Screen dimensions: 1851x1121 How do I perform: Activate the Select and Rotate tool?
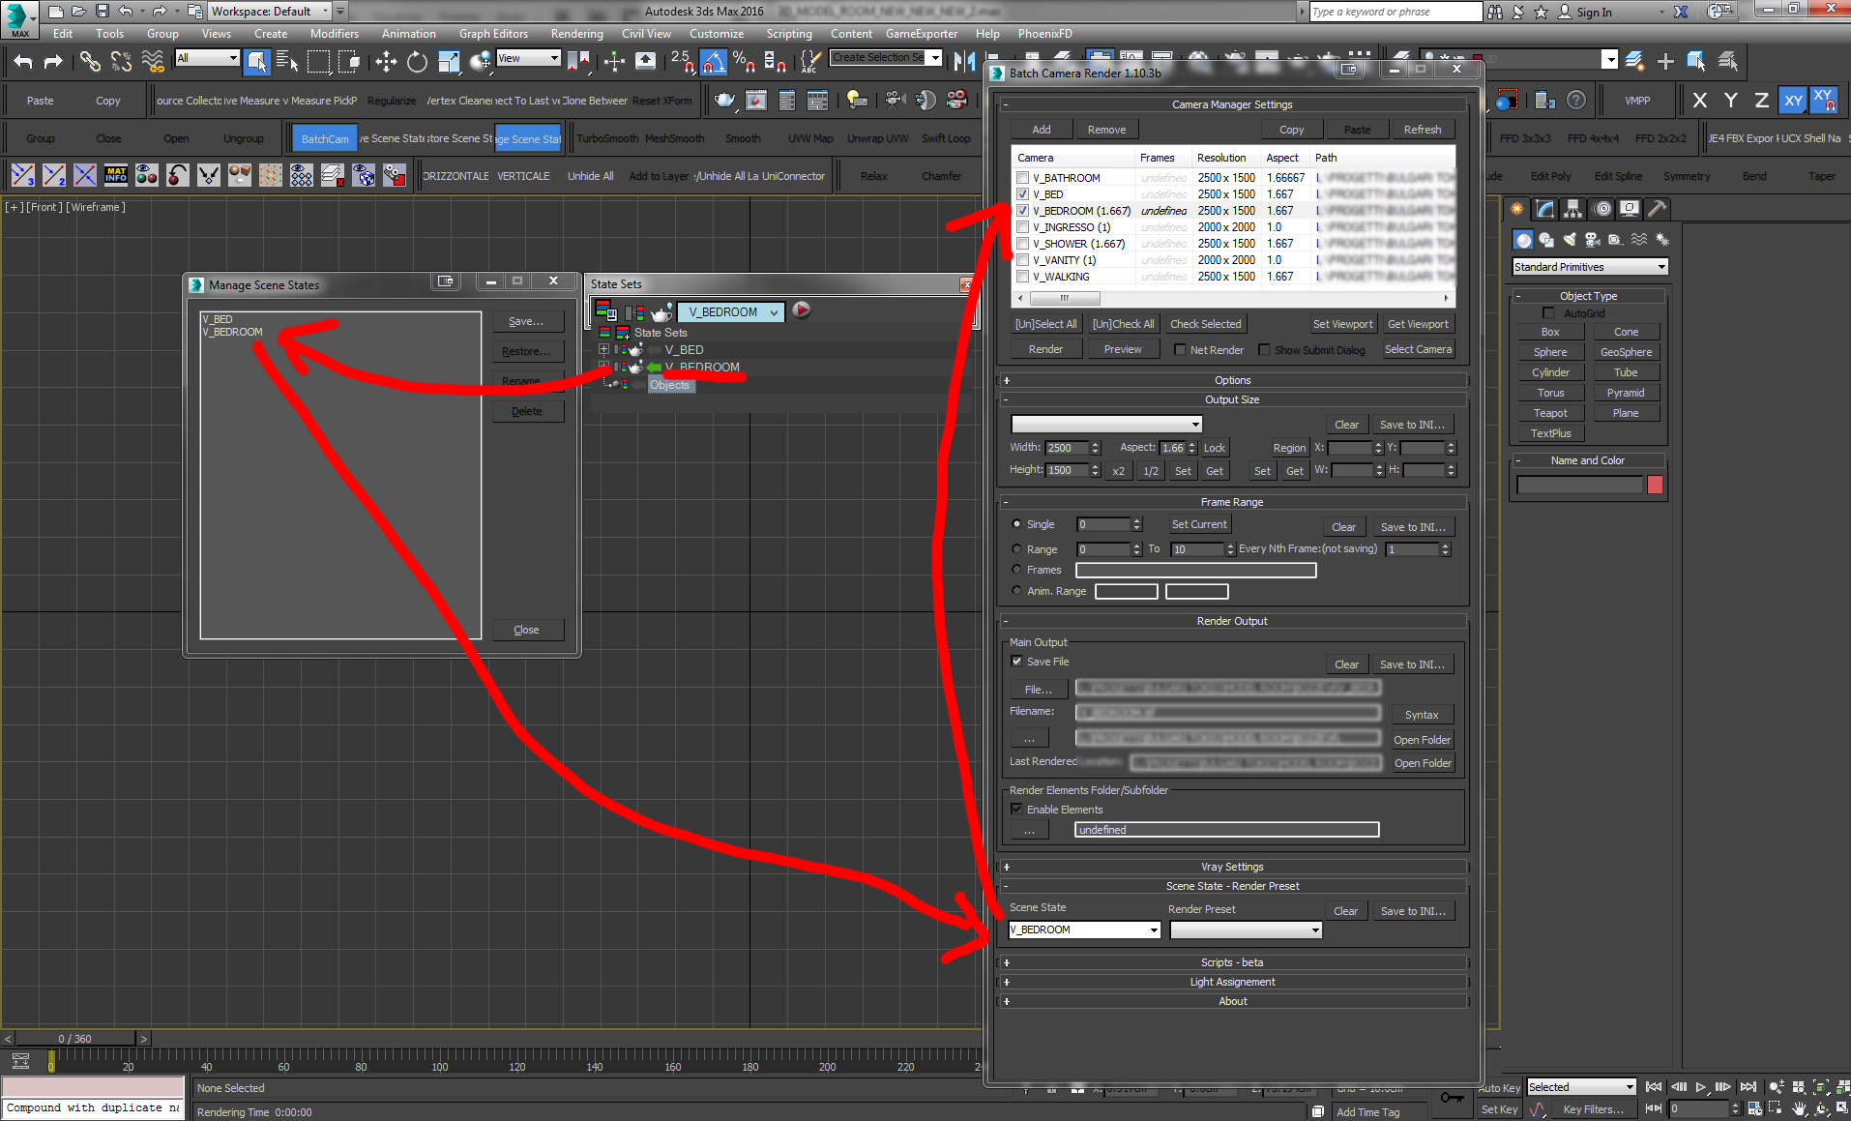click(x=417, y=62)
